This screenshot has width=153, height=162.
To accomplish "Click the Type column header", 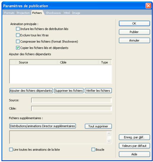I will pos(104,62).
